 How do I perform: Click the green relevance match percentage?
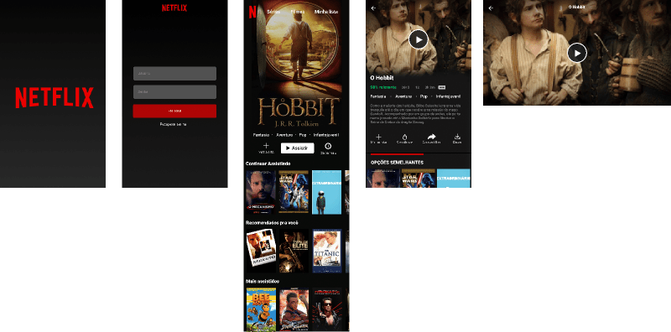coord(383,87)
